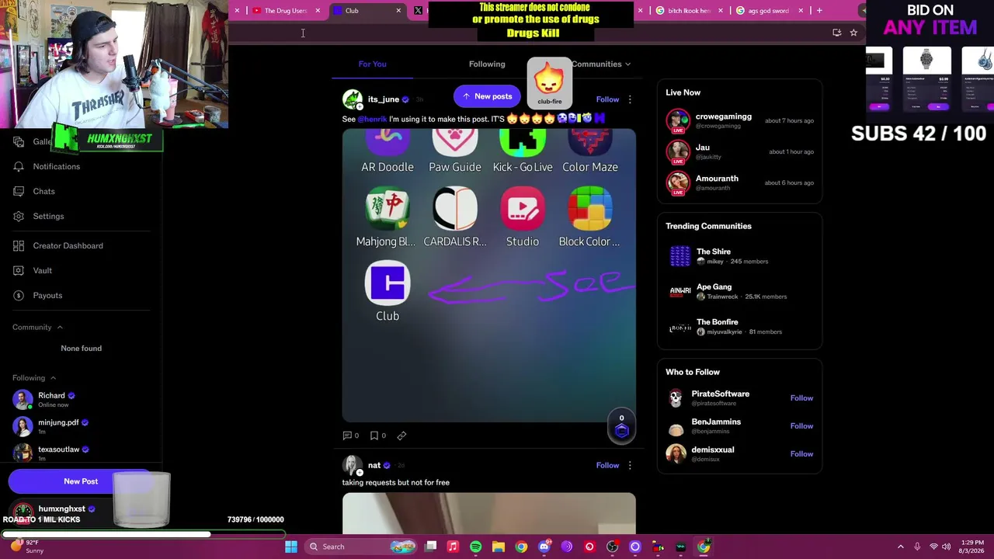Open The Bonfire community

[739, 326]
